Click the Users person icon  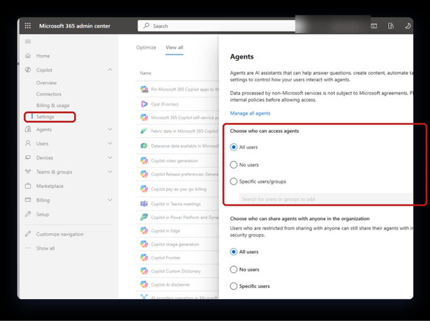(x=28, y=143)
